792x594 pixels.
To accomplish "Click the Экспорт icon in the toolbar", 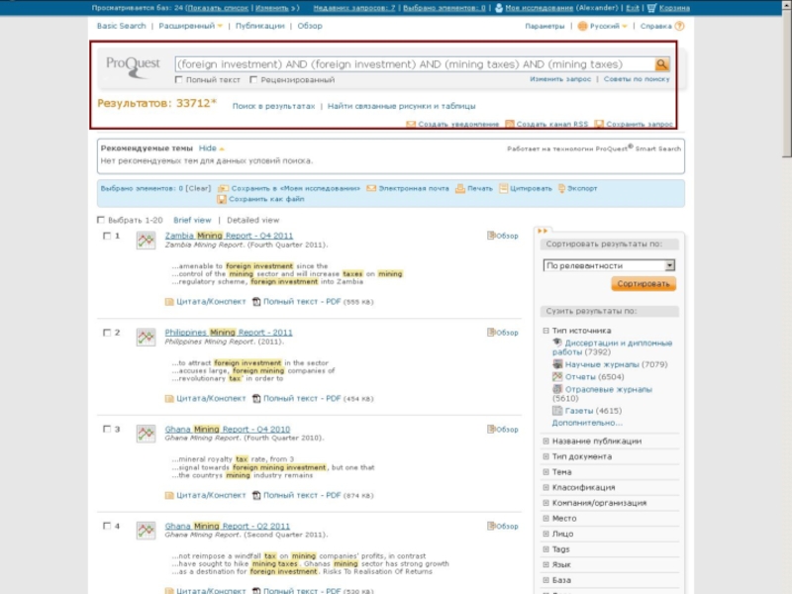I will 562,188.
